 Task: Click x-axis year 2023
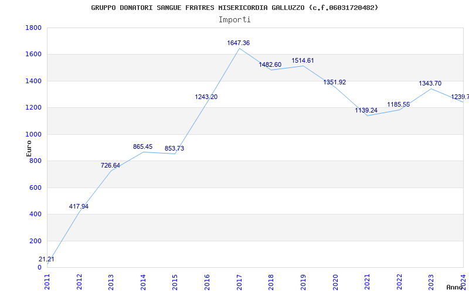431,282
